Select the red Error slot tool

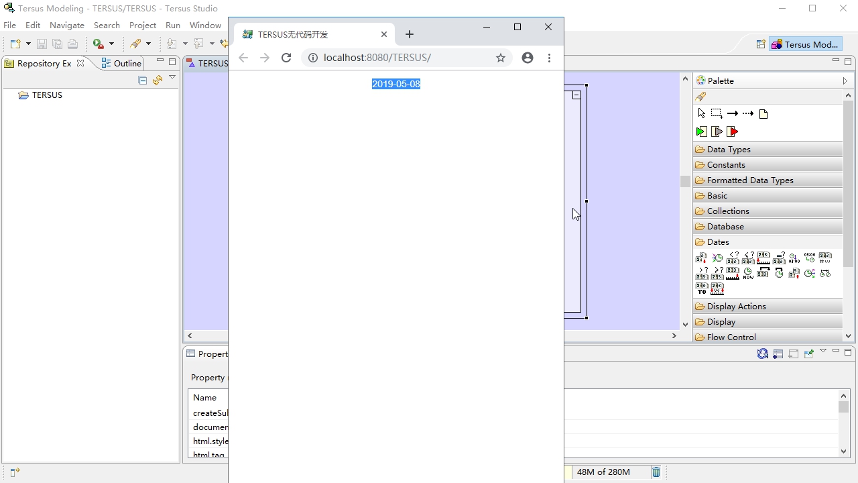pyautogui.click(x=733, y=131)
